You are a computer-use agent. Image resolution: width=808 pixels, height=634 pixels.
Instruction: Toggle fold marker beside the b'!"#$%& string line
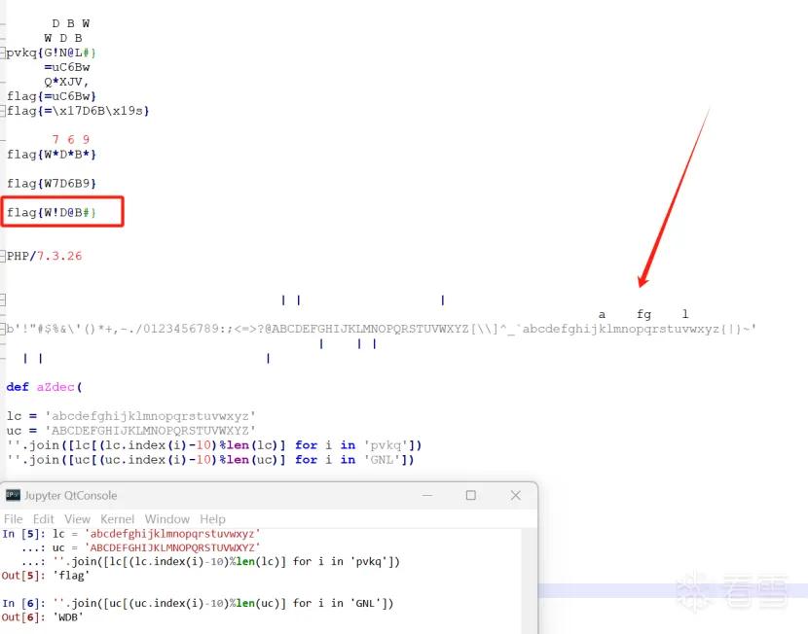click(x=3, y=329)
